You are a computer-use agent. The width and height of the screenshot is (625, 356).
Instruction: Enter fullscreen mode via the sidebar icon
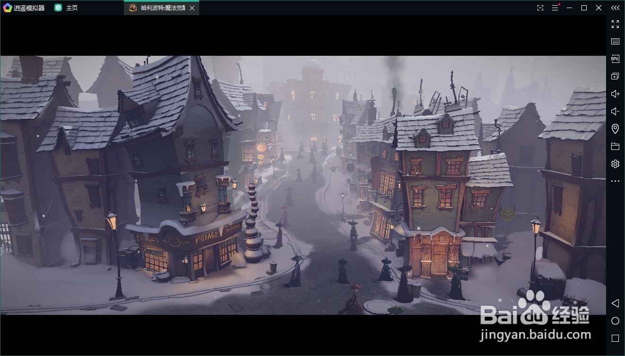615,24
